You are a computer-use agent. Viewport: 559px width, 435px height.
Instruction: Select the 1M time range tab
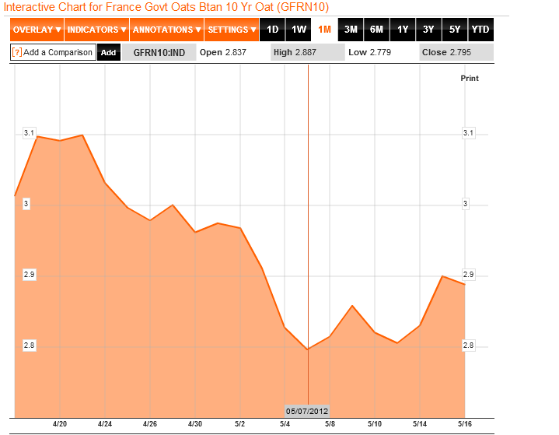point(325,30)
